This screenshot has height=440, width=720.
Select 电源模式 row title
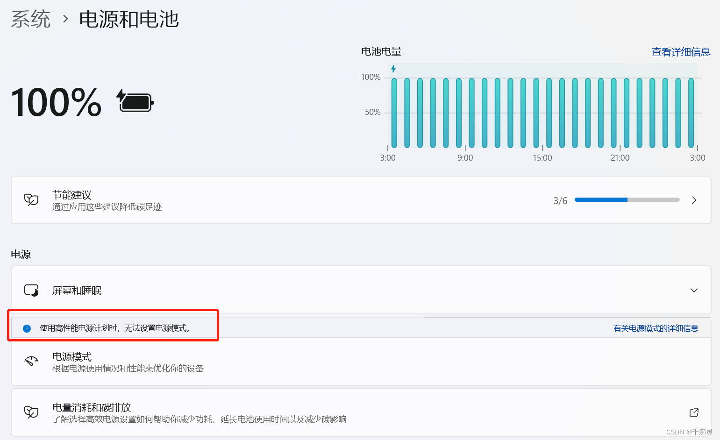click(72, 356)
